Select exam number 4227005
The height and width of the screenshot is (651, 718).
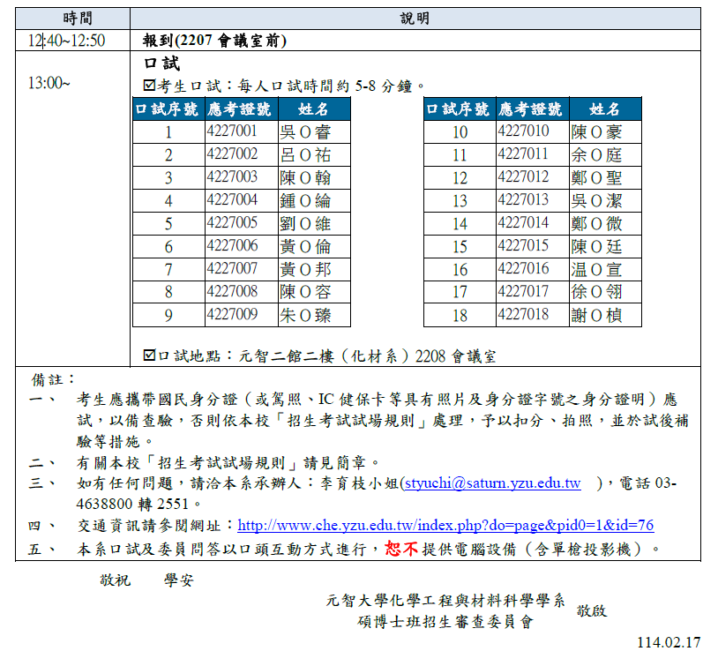[x=232, y=222]
